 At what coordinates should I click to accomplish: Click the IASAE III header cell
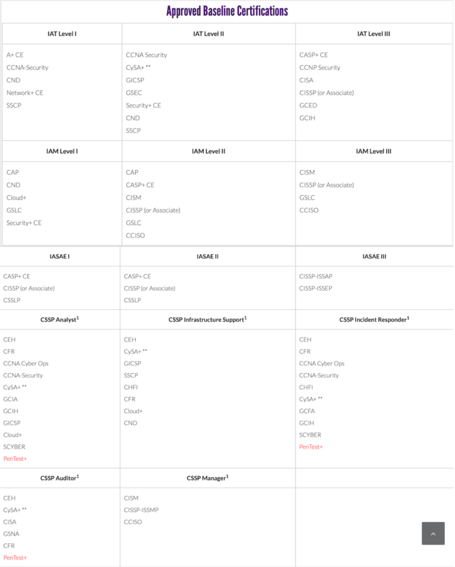click(374, 257)
